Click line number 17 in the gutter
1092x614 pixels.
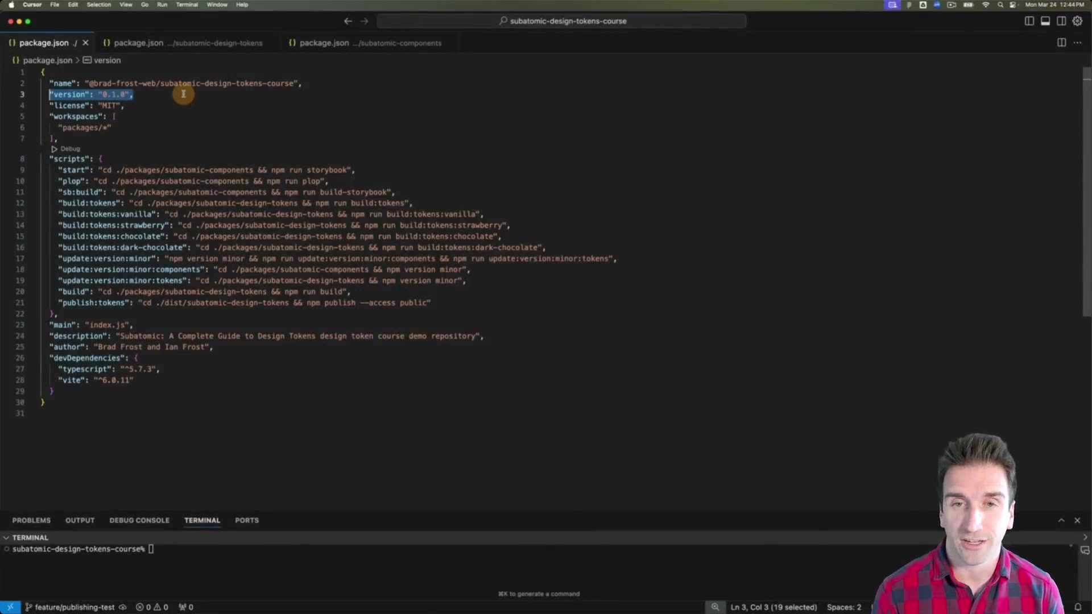point(20,259)
